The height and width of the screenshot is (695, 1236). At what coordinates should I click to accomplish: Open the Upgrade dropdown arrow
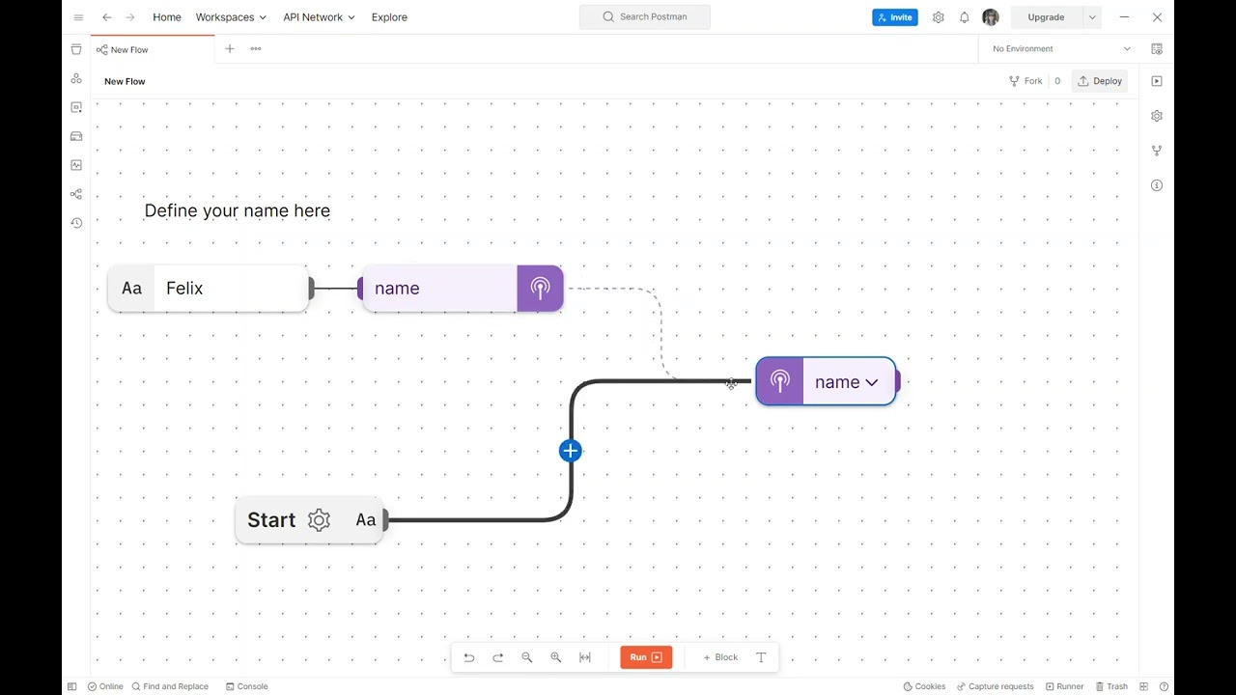pos(1092,17)
